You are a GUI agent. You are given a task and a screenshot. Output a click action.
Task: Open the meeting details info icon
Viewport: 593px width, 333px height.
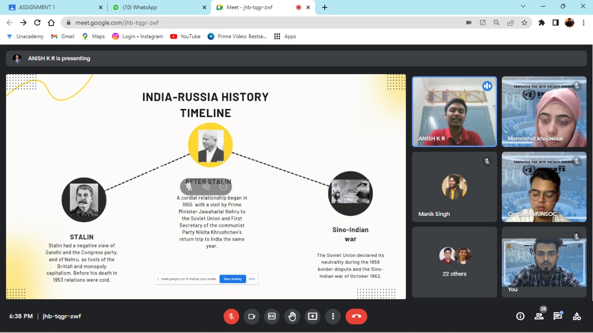pos(520,316)
